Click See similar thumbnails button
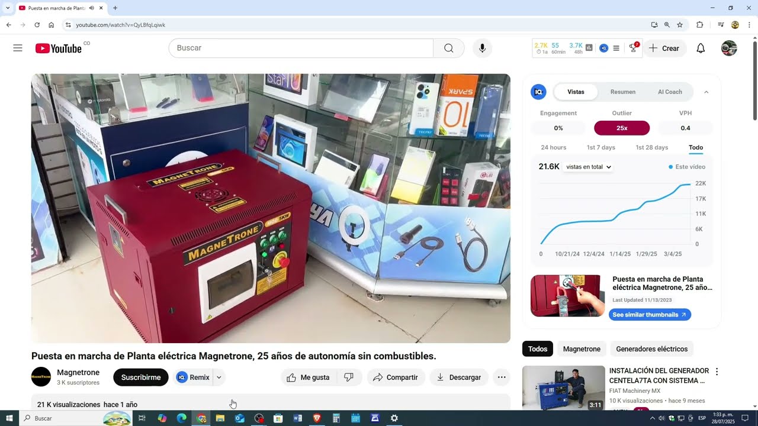 click(650, 315)
